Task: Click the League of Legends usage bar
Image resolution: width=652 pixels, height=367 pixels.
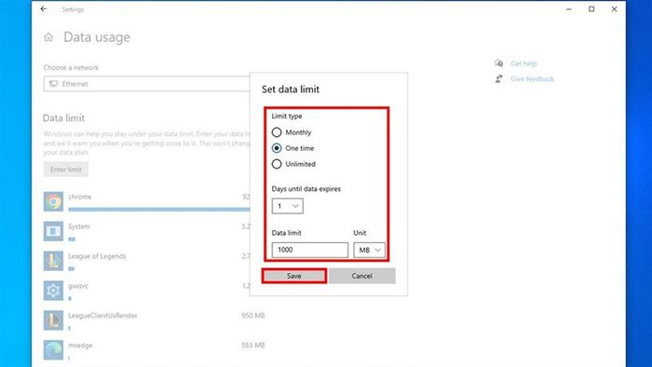Action: [72, 269]
